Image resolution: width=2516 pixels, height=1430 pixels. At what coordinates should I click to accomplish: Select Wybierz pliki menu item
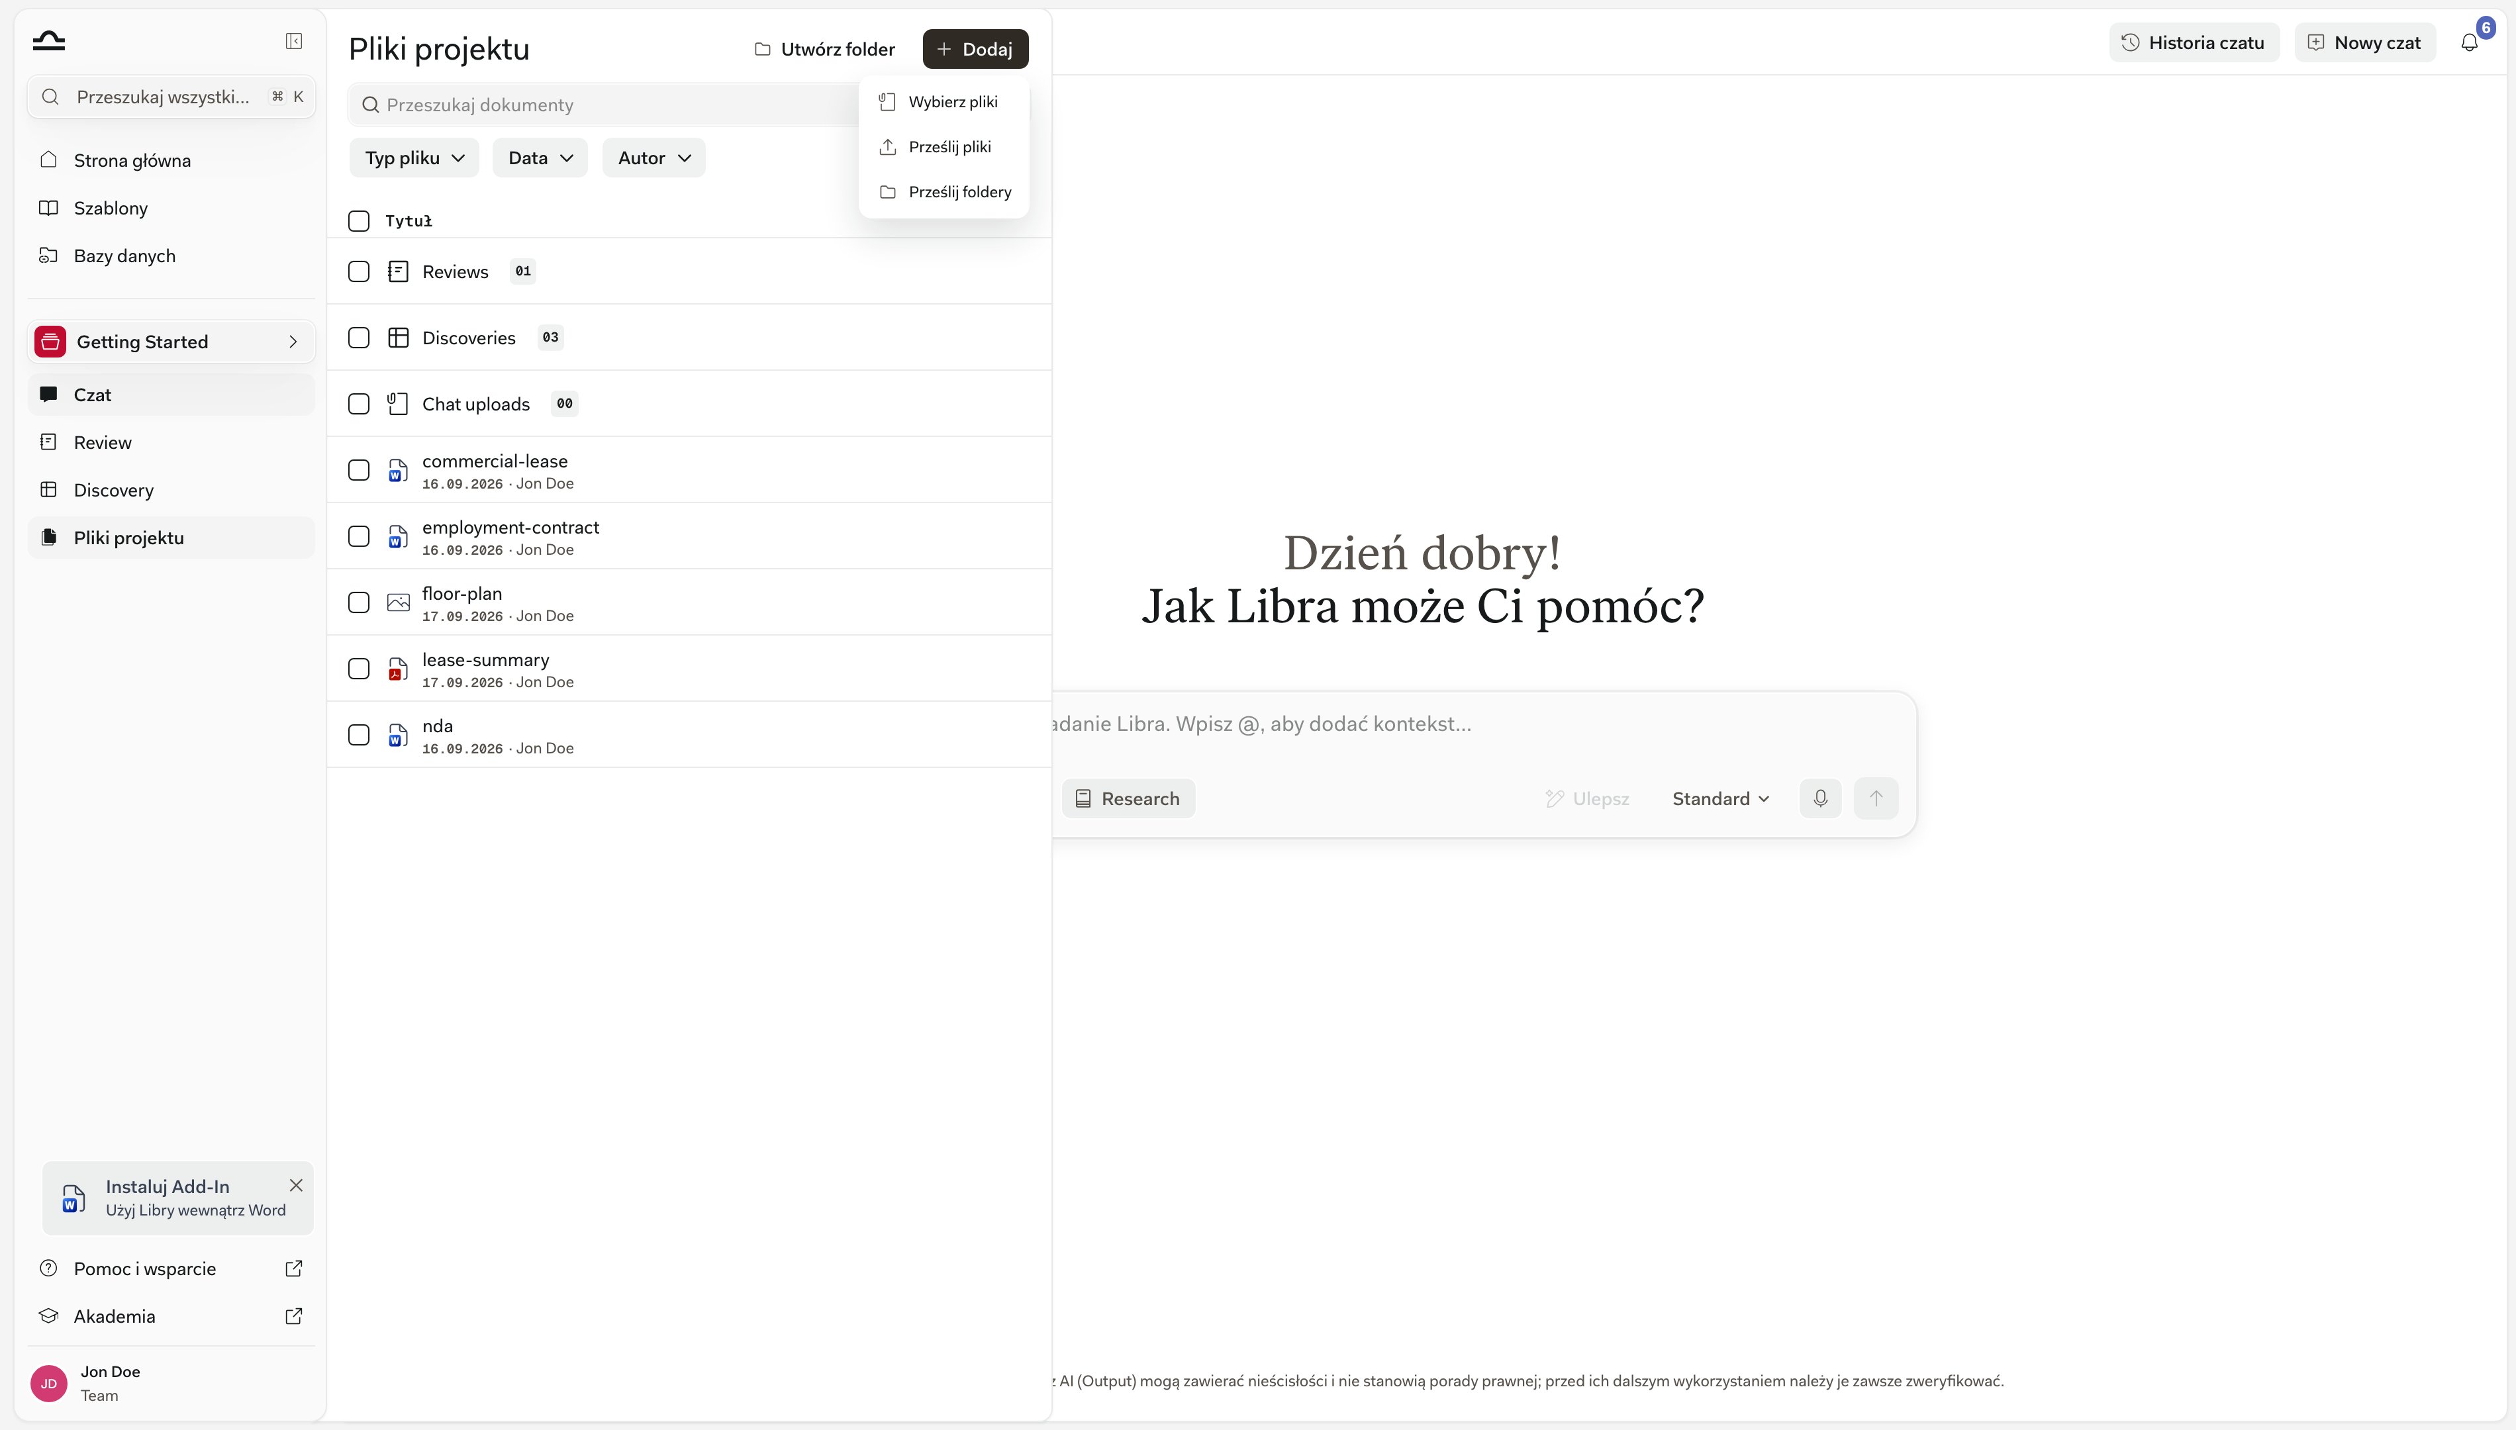(943, 101)
